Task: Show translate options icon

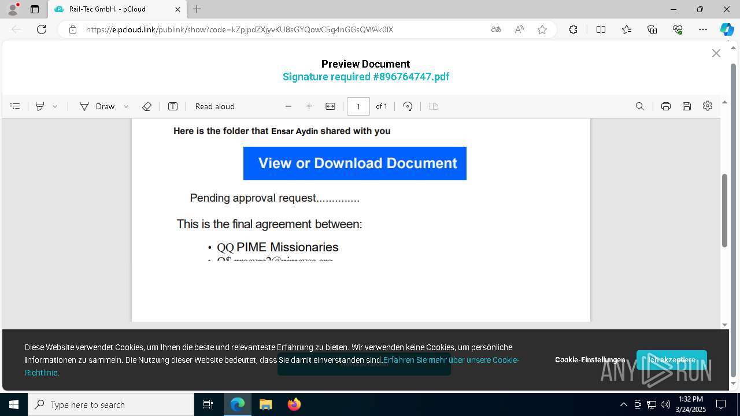Action: 496,29
